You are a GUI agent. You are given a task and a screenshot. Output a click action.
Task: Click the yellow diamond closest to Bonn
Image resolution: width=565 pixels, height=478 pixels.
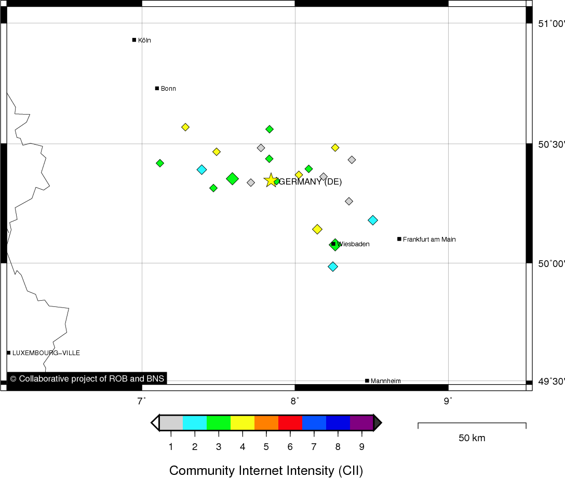pos(185,127)
